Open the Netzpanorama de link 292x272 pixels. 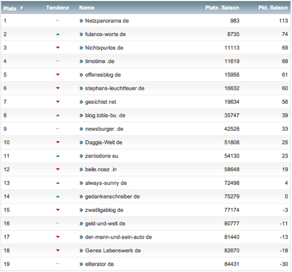click(107, 21)
